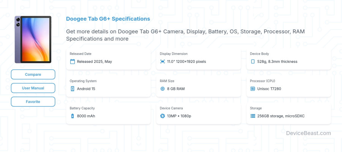
Task: Select the '256GB storage, microSDXC' value
Action: (281, 116)
